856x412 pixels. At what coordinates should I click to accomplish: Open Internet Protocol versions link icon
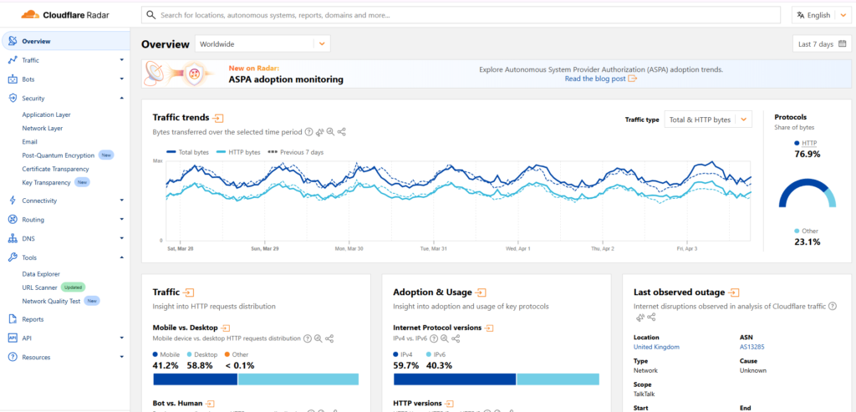(489, 328)
